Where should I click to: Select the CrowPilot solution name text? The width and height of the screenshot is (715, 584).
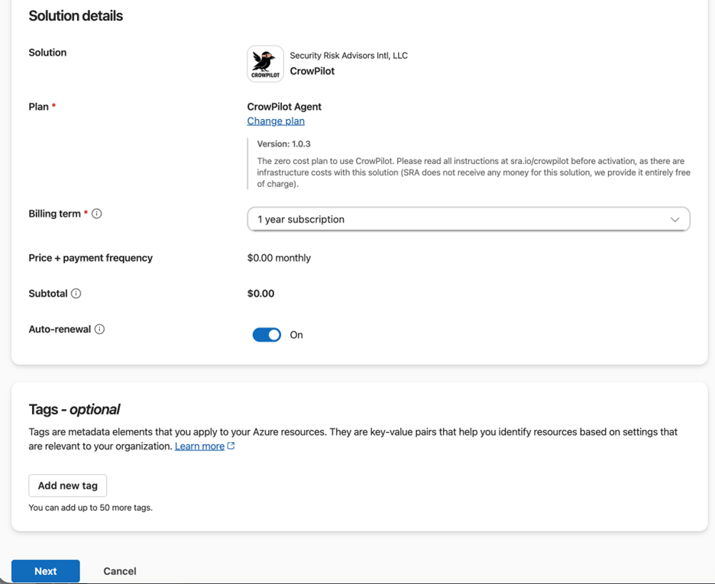click(312, 71)
